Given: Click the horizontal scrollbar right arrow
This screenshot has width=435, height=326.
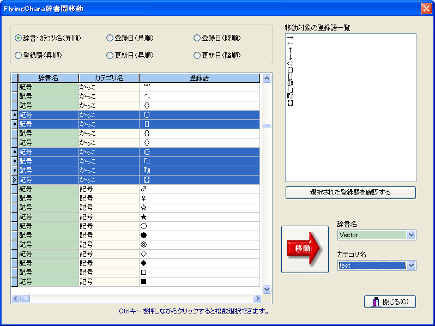Looking at the screenshot, I should [x=257, y=299].
